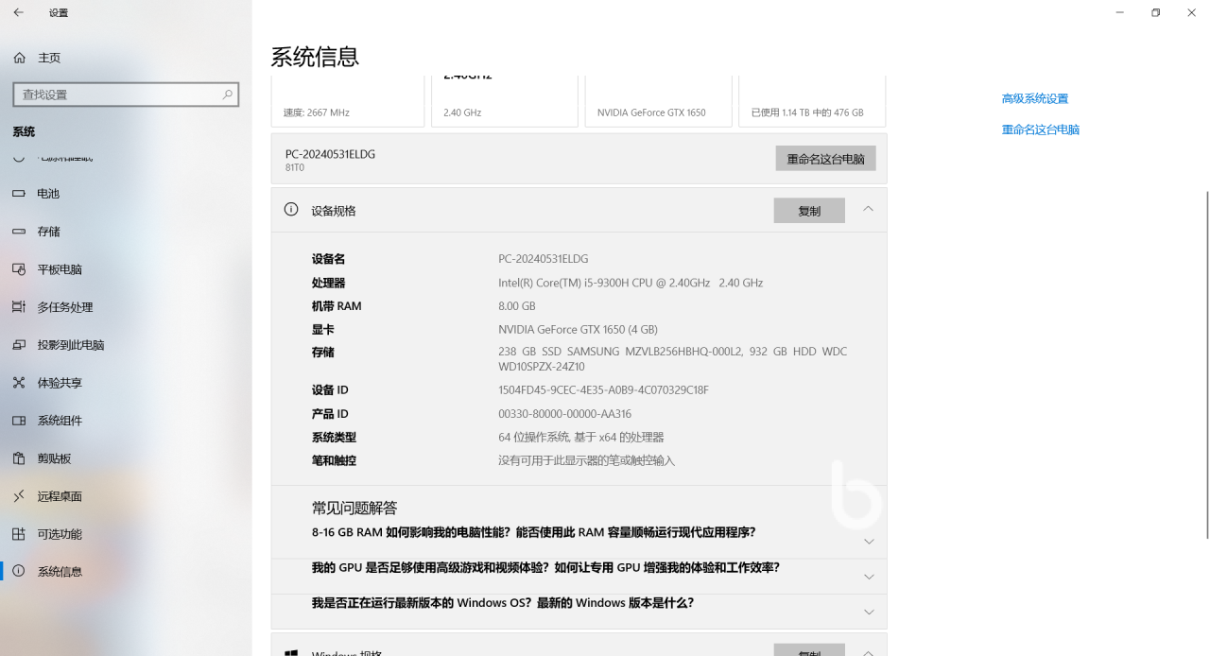
Task: Expand the GPU gaming FAQ question
Action: click(869, 577)
